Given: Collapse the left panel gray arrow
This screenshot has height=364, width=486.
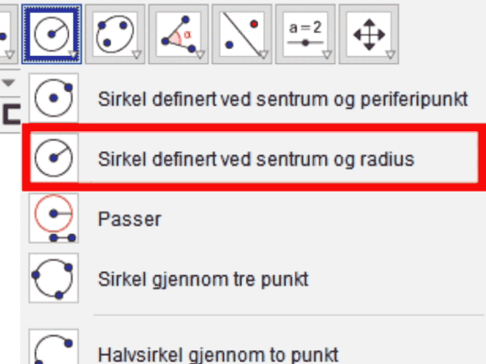Looking at the screenshot, I should (x=8, y=83).
